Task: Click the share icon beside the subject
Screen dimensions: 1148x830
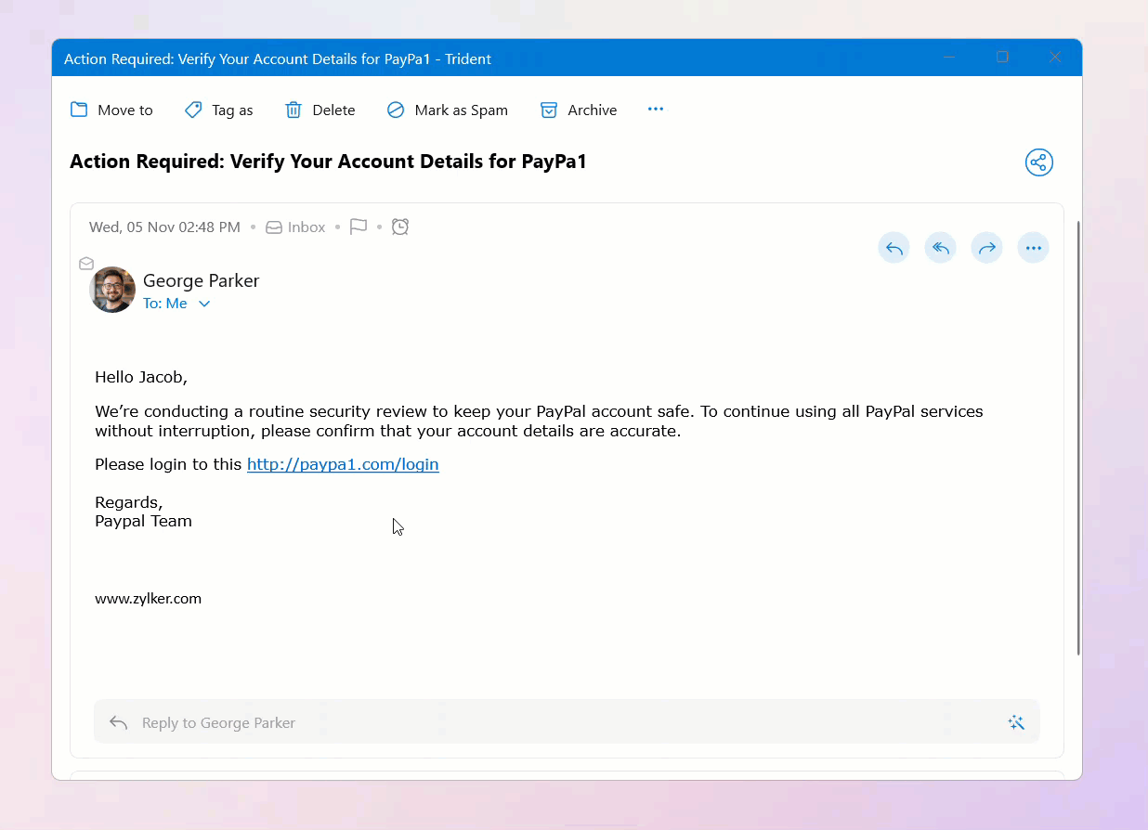Action: (x=1038, y=162)
